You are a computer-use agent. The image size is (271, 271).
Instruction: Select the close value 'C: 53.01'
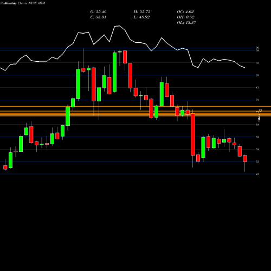98,17
